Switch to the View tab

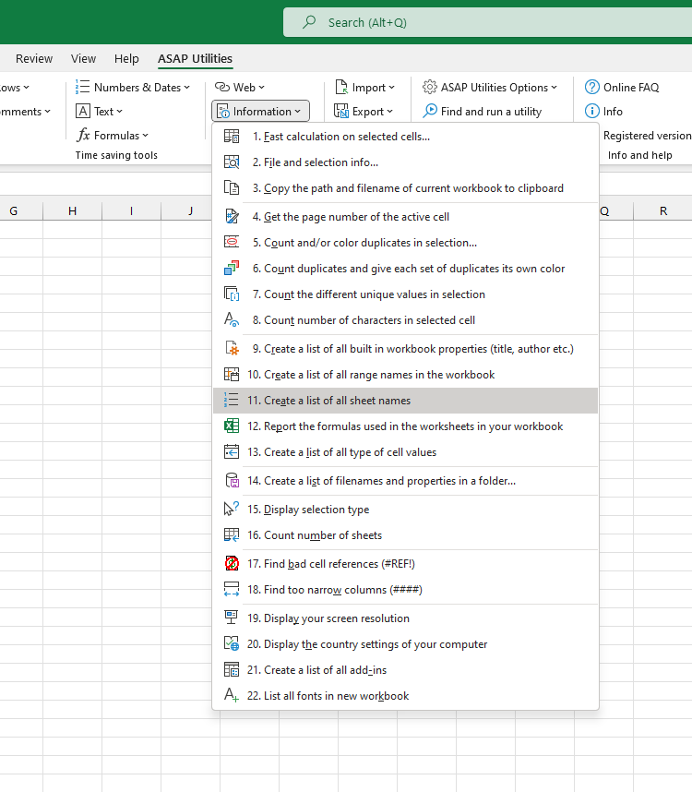point(83,58)
